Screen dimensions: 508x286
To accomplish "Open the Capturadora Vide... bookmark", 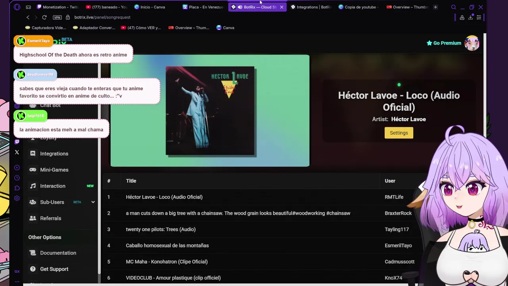I will (45, 28).
